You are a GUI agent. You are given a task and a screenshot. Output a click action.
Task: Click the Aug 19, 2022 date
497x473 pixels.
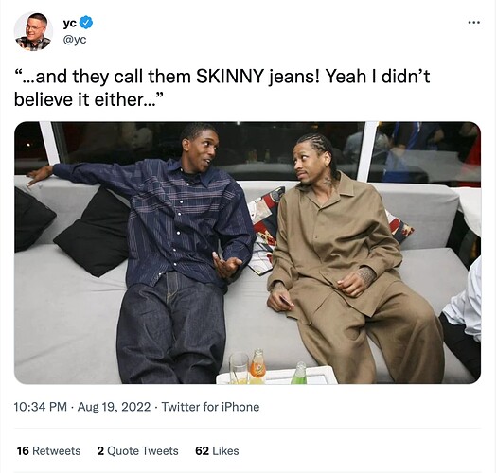(114, 407)
